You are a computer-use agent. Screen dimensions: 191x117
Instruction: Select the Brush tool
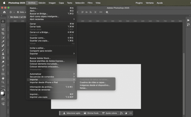click(3, 50)
